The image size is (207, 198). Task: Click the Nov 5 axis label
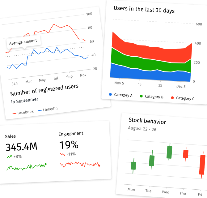pos(119,83)
